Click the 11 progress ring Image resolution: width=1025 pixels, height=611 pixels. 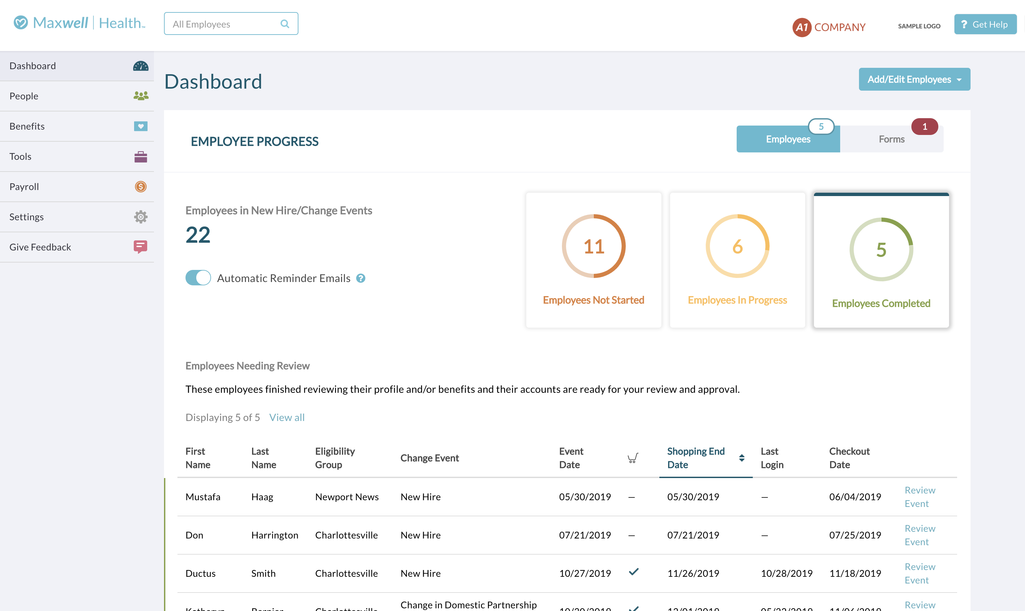(593, 246)
